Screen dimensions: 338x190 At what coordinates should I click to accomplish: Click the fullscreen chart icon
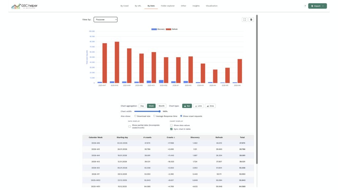click(x=245, y=19)
